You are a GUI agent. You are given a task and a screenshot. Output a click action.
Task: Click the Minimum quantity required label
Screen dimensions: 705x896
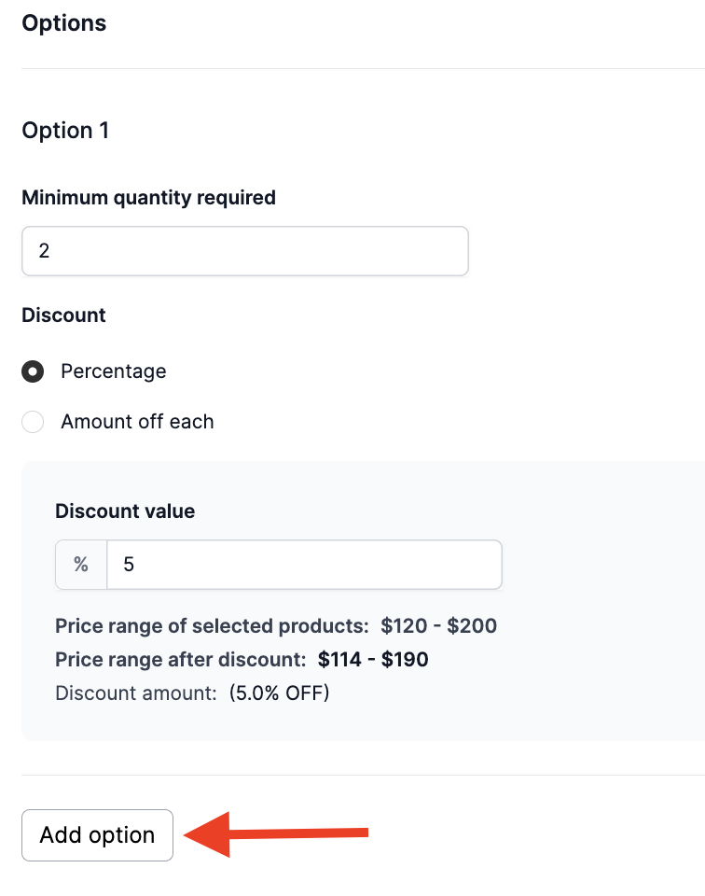pos(148,198)
